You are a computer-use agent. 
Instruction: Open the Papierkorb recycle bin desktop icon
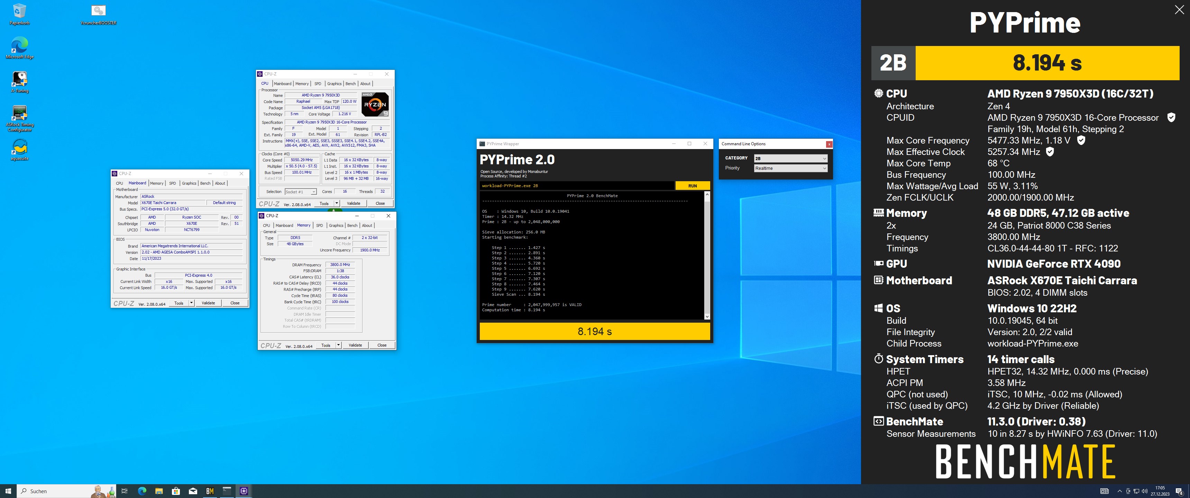coord(19,14)
